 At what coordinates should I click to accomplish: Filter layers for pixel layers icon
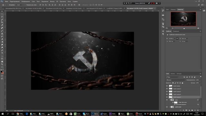184,77
